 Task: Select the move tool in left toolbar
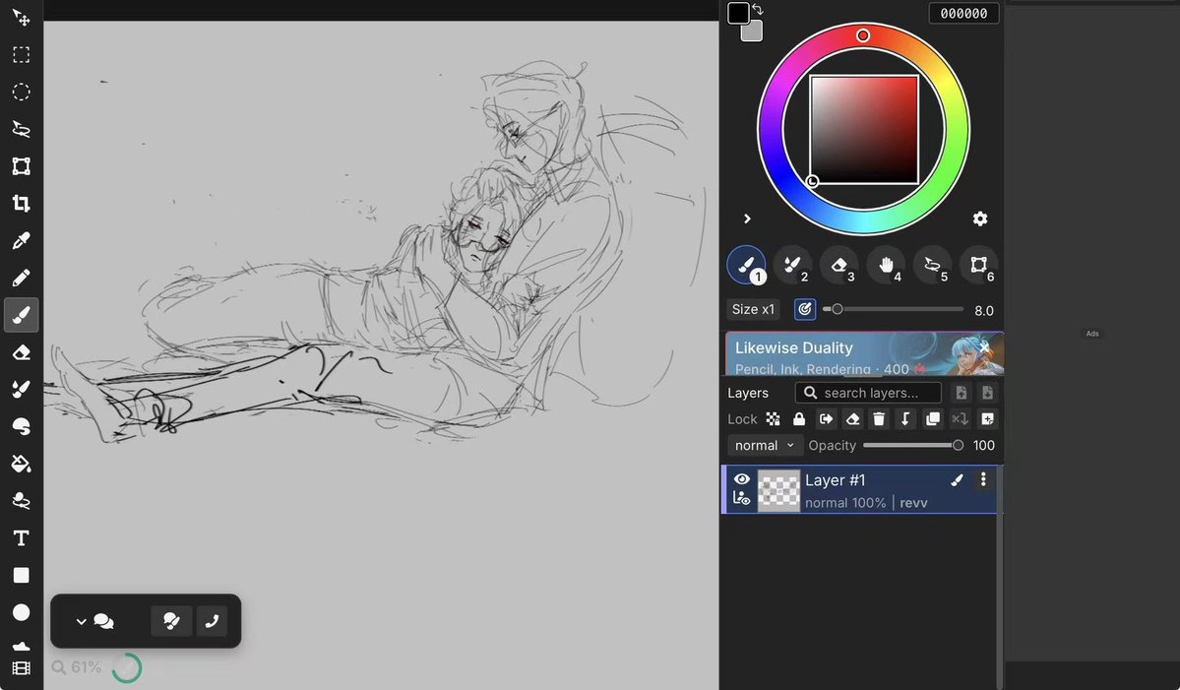click(x=21, y=18)
